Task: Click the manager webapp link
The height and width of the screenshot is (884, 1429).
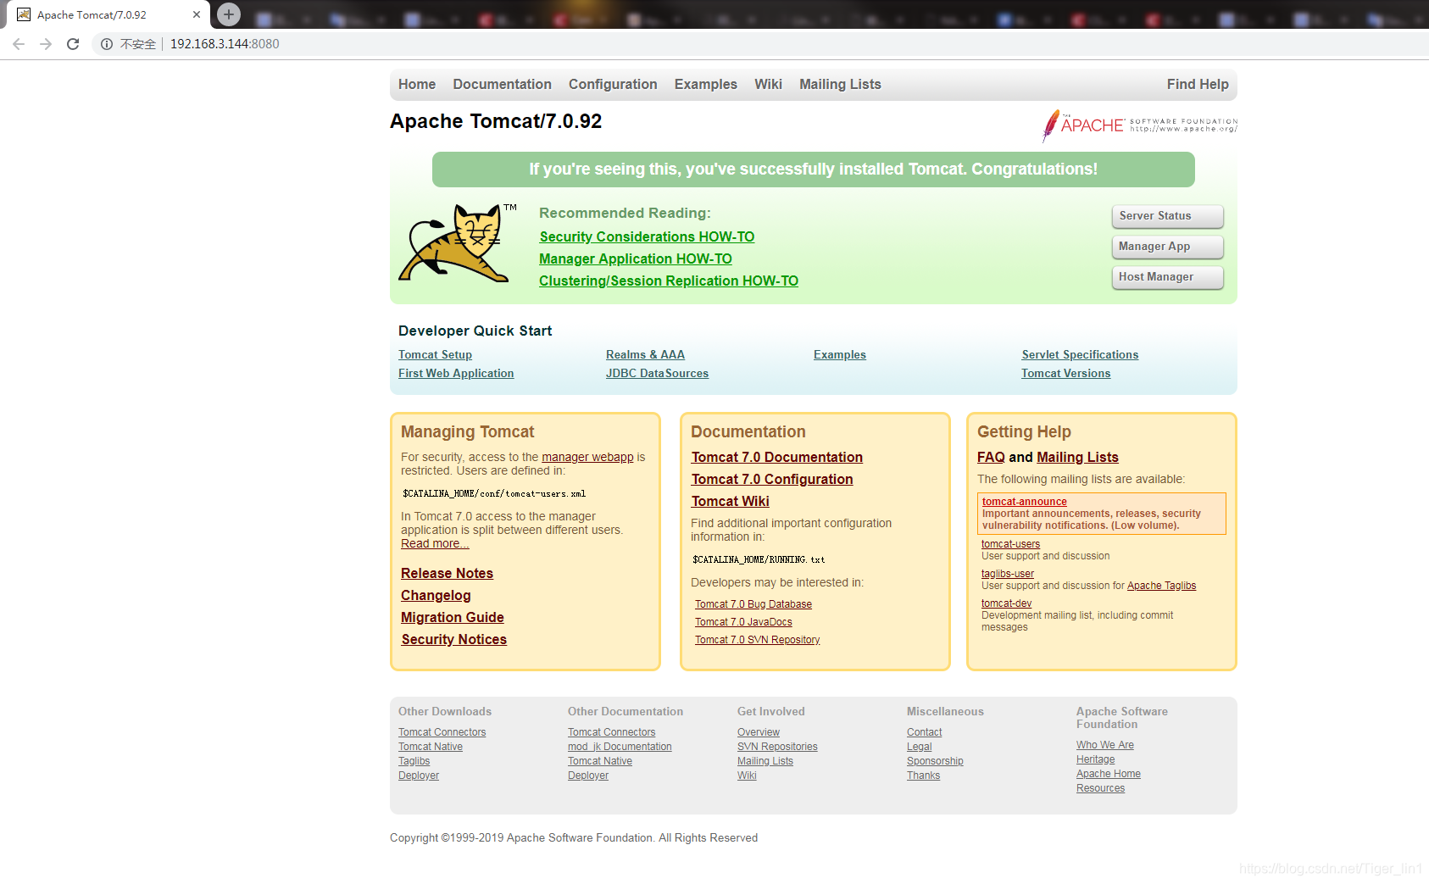Action: 587,457
